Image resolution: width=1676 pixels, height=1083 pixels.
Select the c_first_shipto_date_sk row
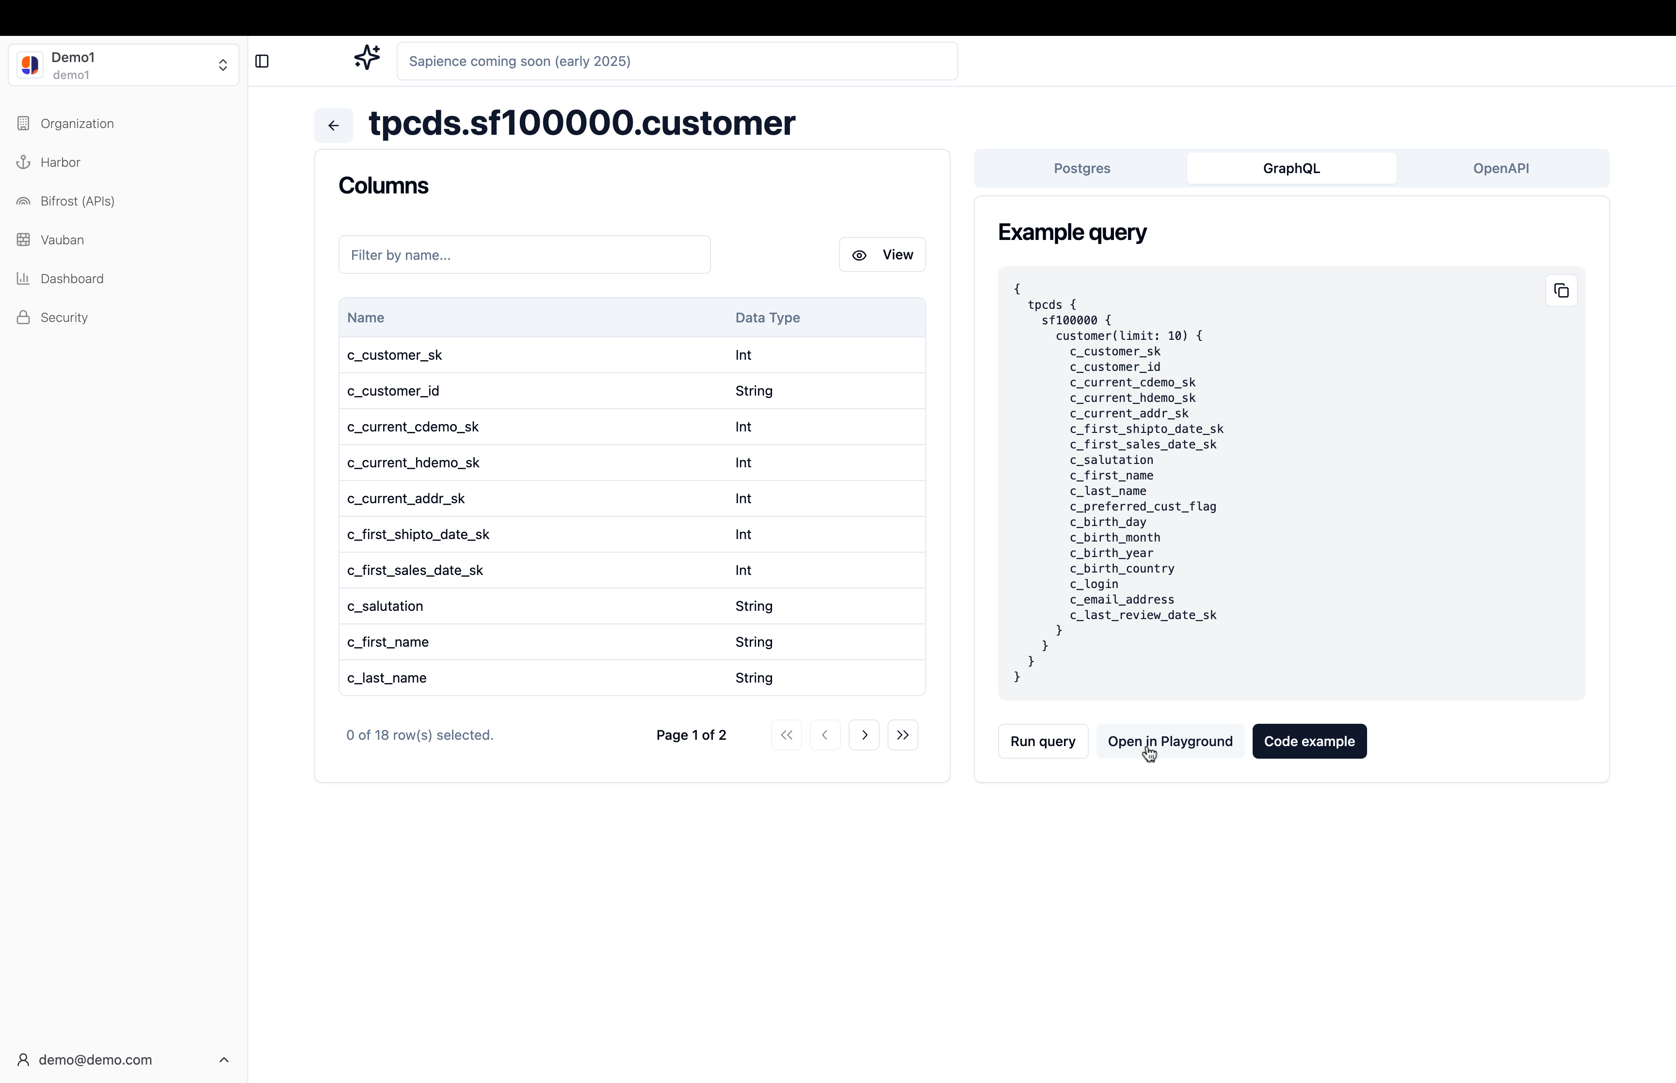(631, 534)
